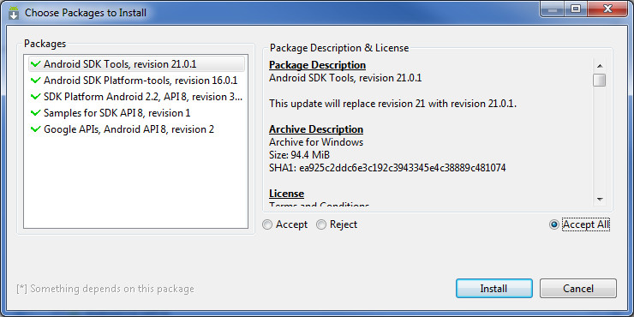Maximize the Choose Packages dialog window
This screenshot has width=634, height=317.
coord(576,9)
